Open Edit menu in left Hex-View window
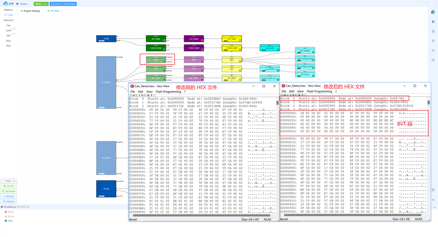Screen dimensions: 438x237 (x=141, y=92)
